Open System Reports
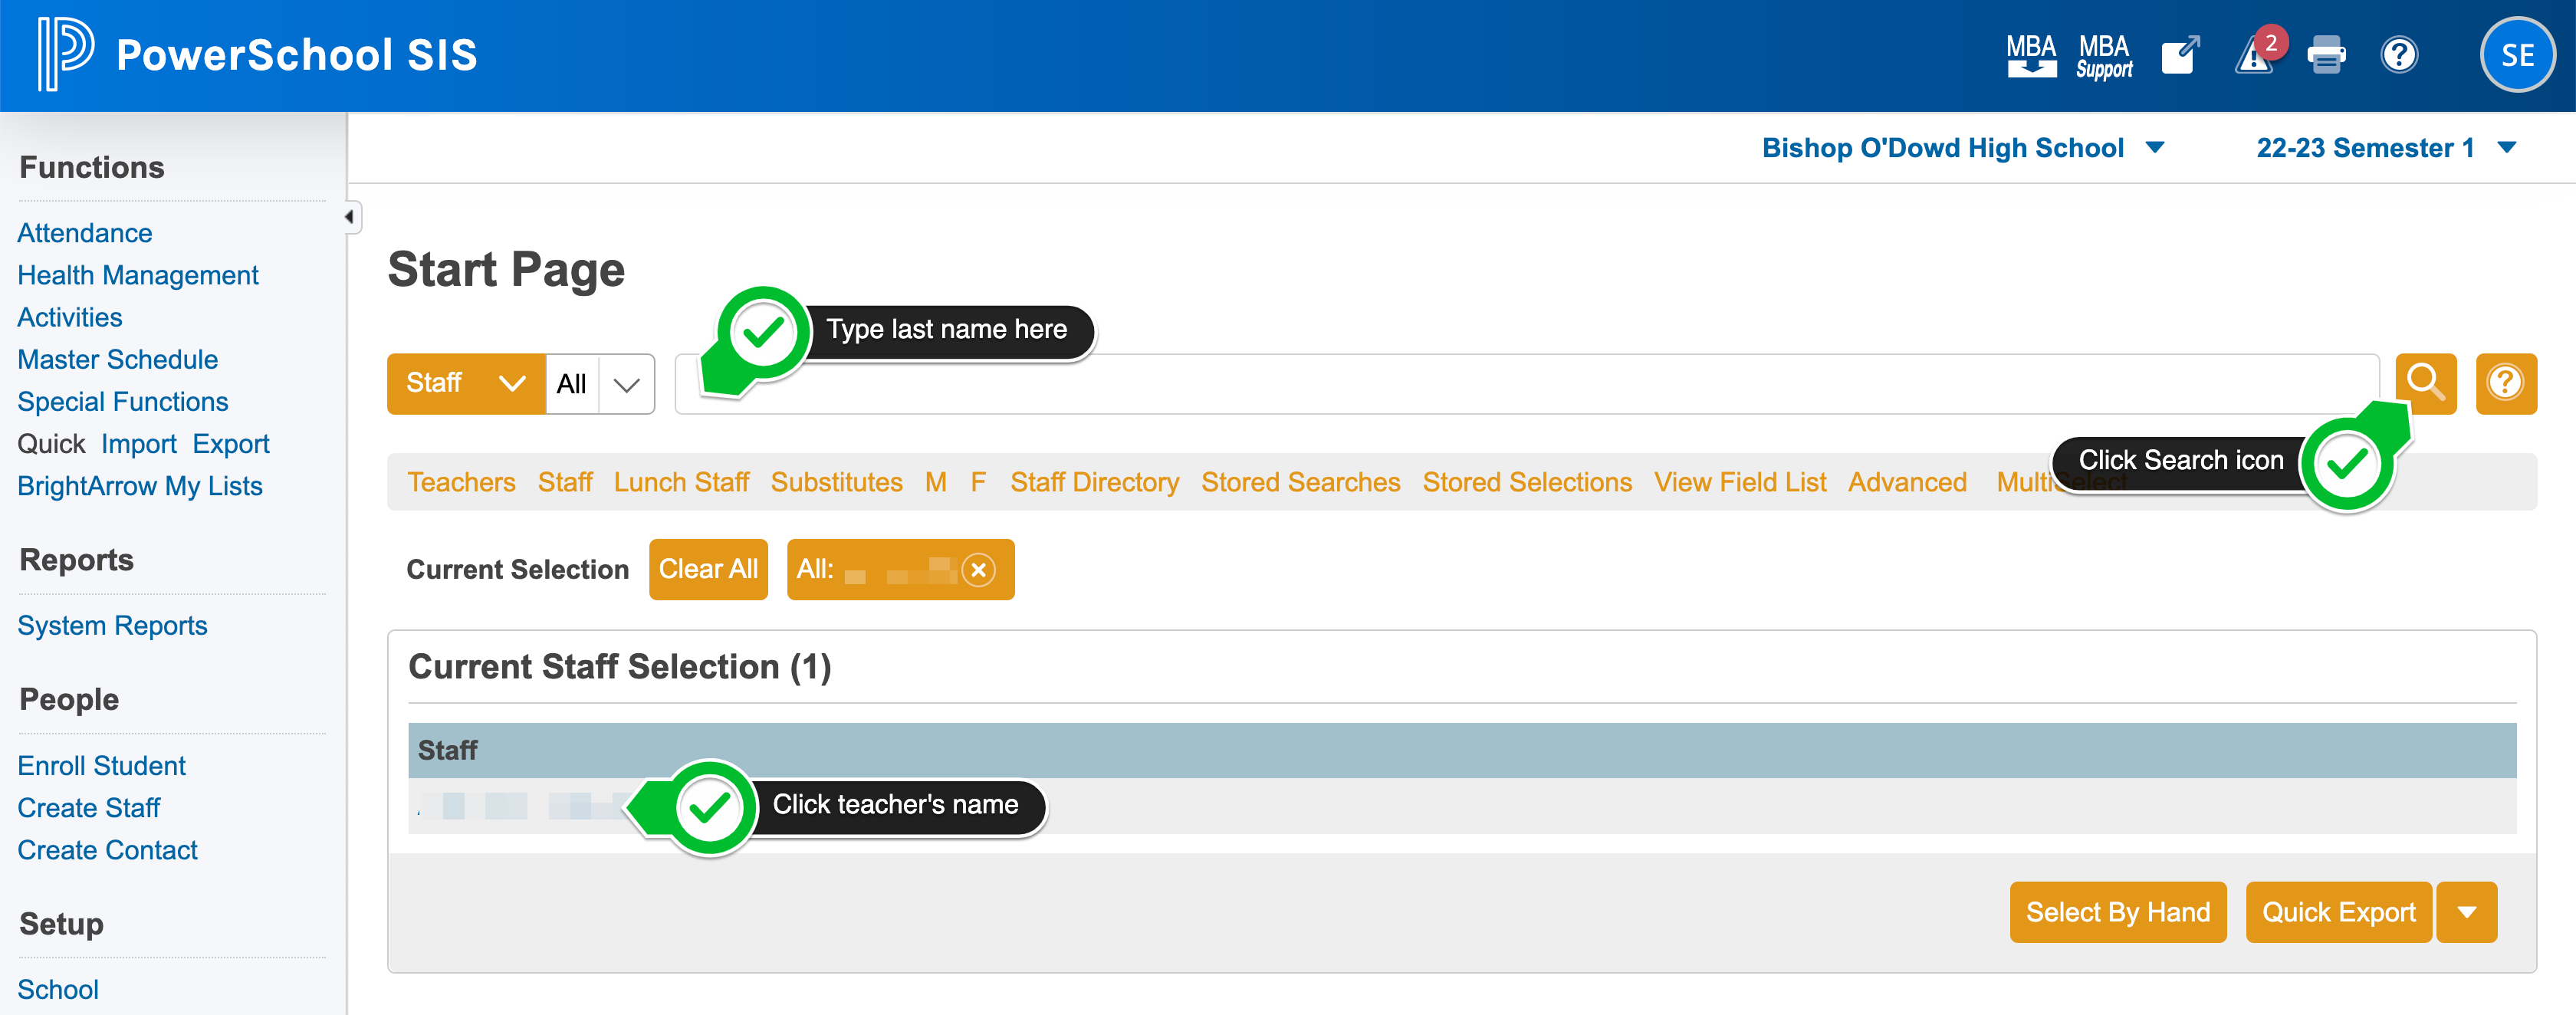This screenshot has height=1015, width=2576. click(x=112, y=625)
